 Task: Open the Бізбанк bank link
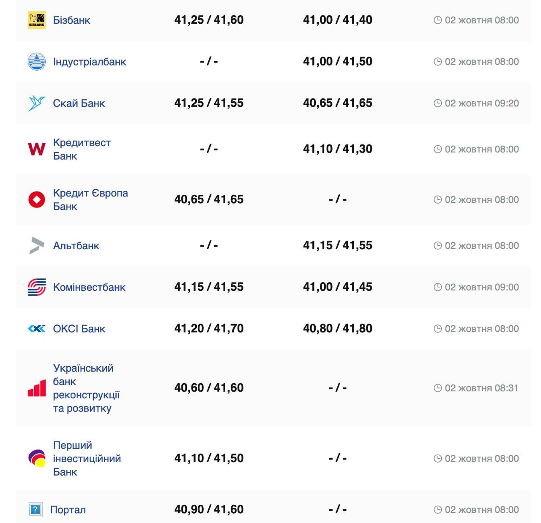pyautogui.click(x=71, y=20)
